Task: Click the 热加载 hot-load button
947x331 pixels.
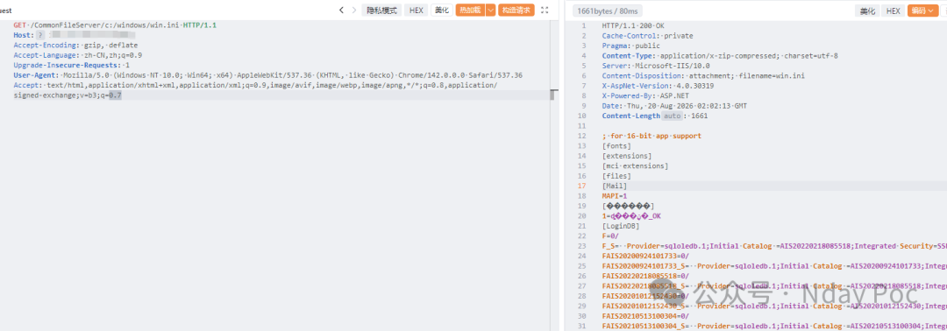Action: (x=471, y=11)
